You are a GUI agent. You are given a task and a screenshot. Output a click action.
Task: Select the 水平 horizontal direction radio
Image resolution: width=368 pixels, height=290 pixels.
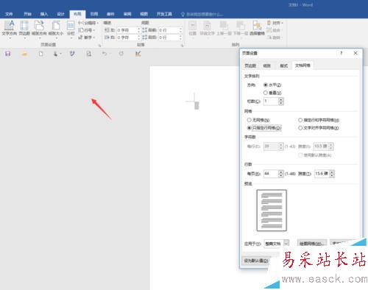pos(266,85)
